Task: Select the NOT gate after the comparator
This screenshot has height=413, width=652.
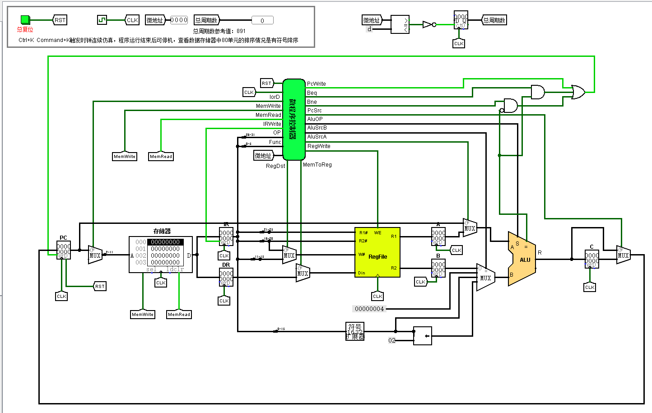Action: click(x=429, y=24)
